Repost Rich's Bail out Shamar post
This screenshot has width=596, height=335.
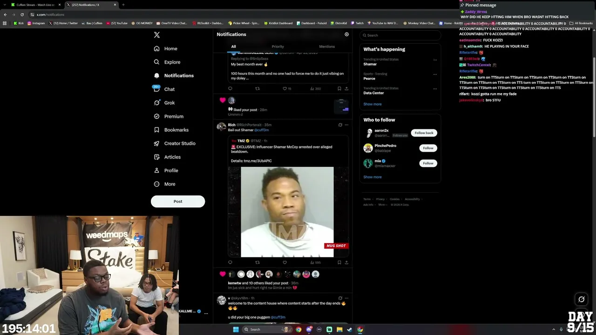257,262
